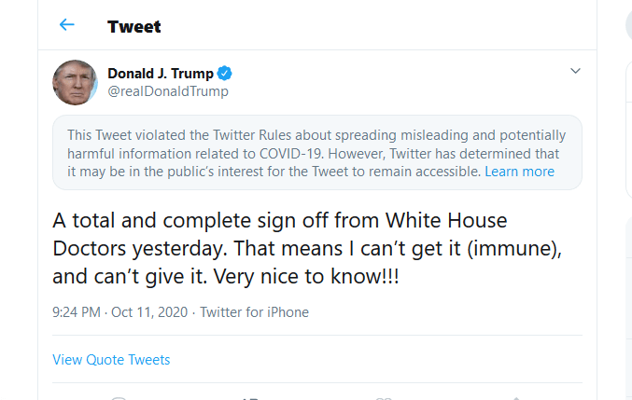
Task: Click the back arrow beside Tweet heading
Action: [66, 25]
